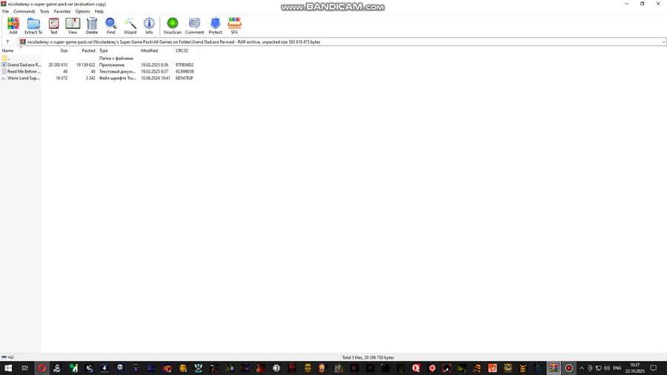
Task: Show archive Info
Action: 149,25
